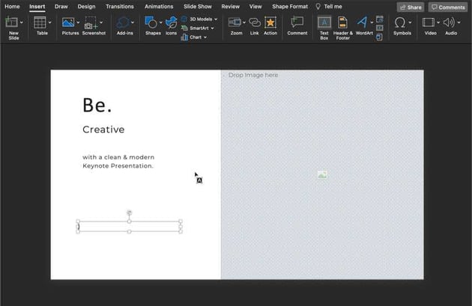
Task: Insert a hyperlink with Link icon
Action: [x=255, y=23]
